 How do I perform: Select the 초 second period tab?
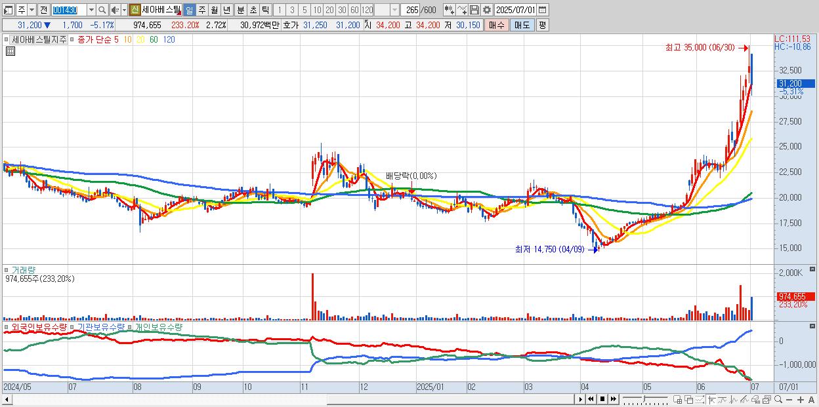[253, 10]
